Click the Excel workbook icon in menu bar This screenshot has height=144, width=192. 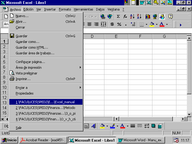[5, 9]
